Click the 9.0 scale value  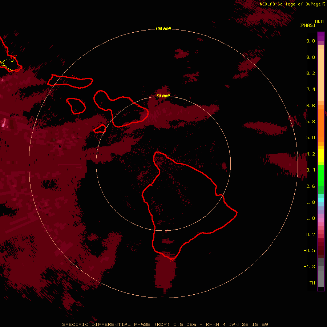point(311,57)
